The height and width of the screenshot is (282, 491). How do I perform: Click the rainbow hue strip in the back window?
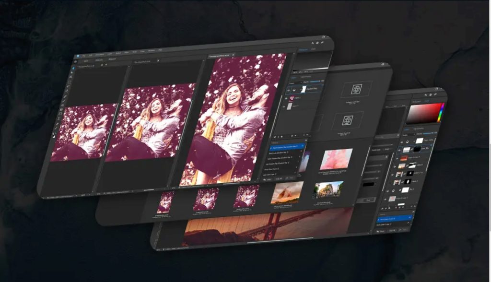coord(442,112)
